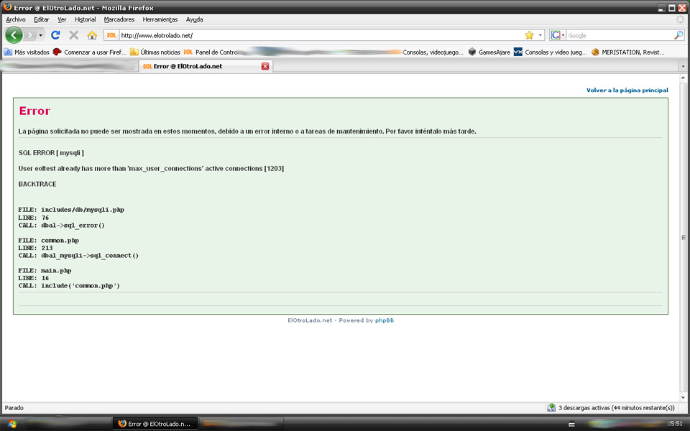Open the address bar history dropdown
690x431 pixels.
[540, 35]
